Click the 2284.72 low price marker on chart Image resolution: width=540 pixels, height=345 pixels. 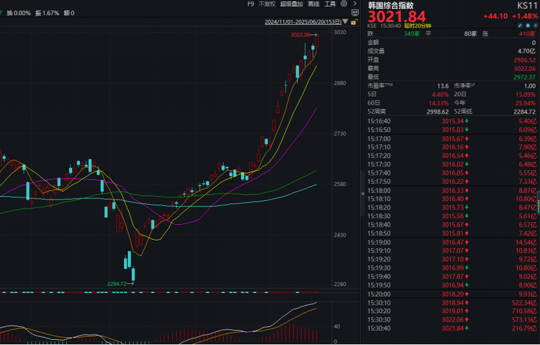[x=118, y=284]
